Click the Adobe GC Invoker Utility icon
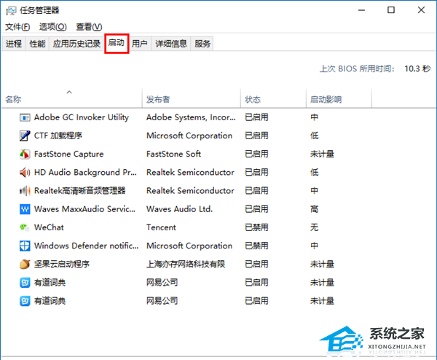Image resolution: width=437 pixels, height=360 pixels. coord(24,117)
